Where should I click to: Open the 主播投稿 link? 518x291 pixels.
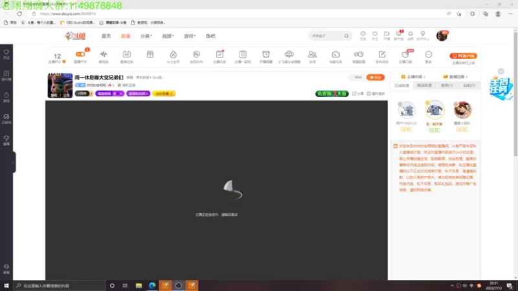point(413,76)
